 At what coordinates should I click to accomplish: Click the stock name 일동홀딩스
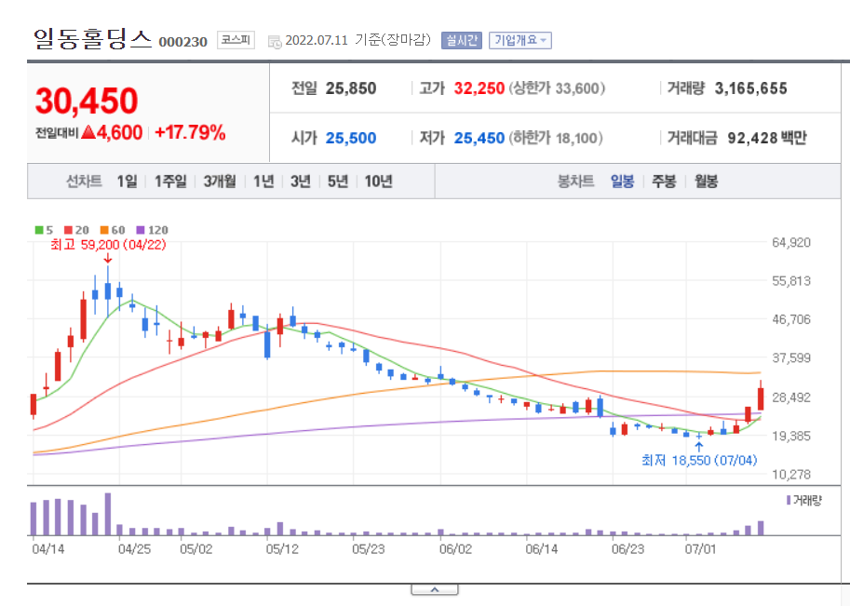[92, 39]
